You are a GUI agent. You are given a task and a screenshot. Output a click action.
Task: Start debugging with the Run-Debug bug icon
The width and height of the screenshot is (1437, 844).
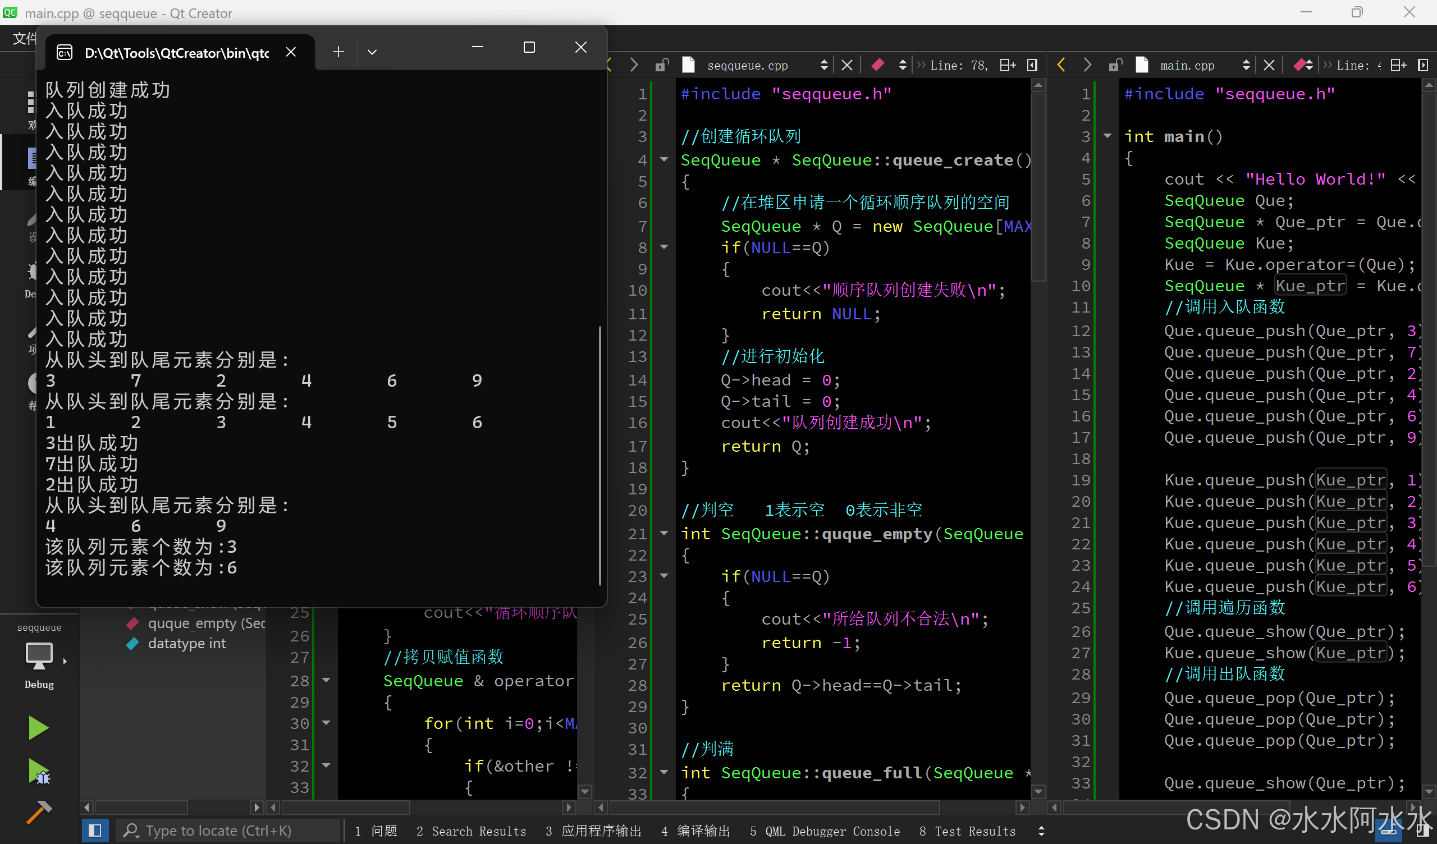39,772
